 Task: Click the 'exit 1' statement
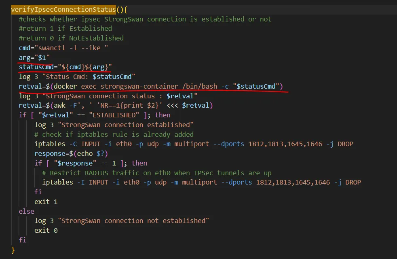click(x=46, y=202)
